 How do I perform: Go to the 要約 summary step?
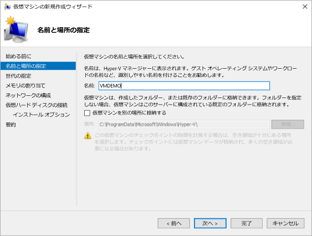pyautogui.click(x=11, y=125)
